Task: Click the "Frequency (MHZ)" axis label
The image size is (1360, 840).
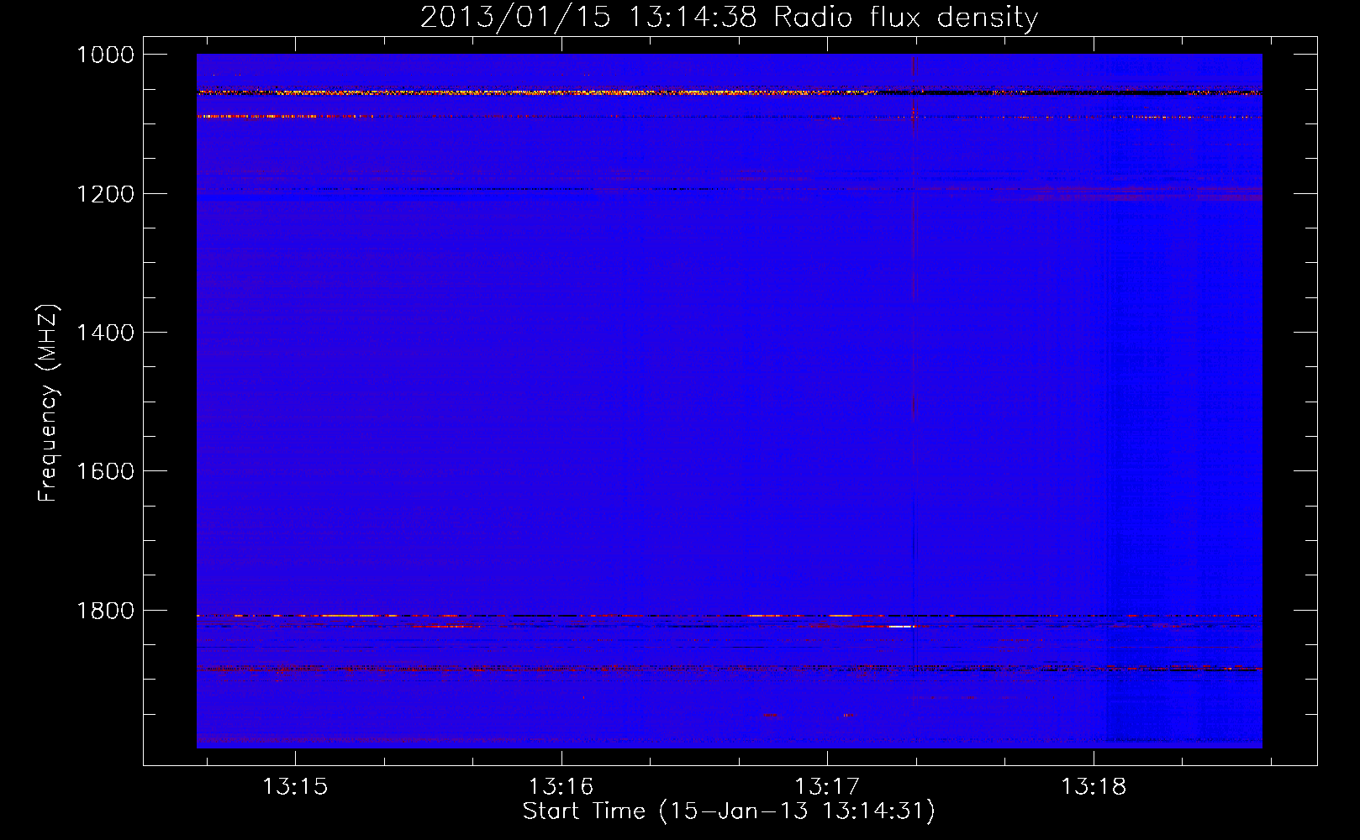Action: pyautogui.click(x=49, y=403)
